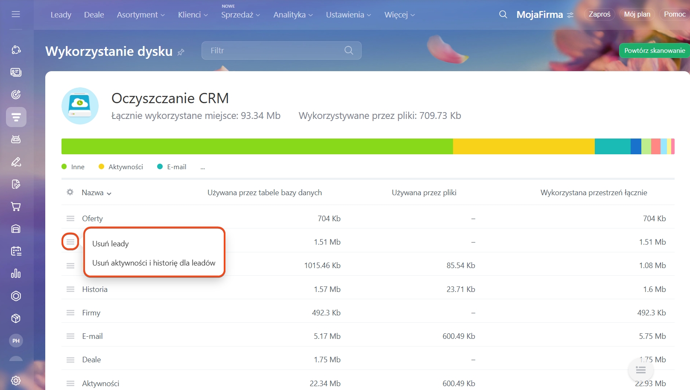Pin the Wykorzystanie dysku page title

point(181,52)
